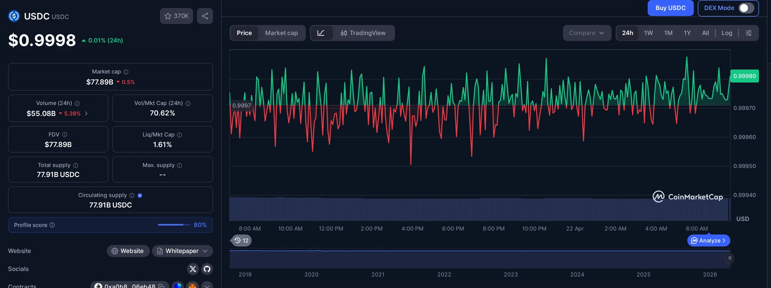Image resolution: width=771 pixels, height=288 pixels.
Task: Select the 24h time range
Action: (x=628, y=33)
